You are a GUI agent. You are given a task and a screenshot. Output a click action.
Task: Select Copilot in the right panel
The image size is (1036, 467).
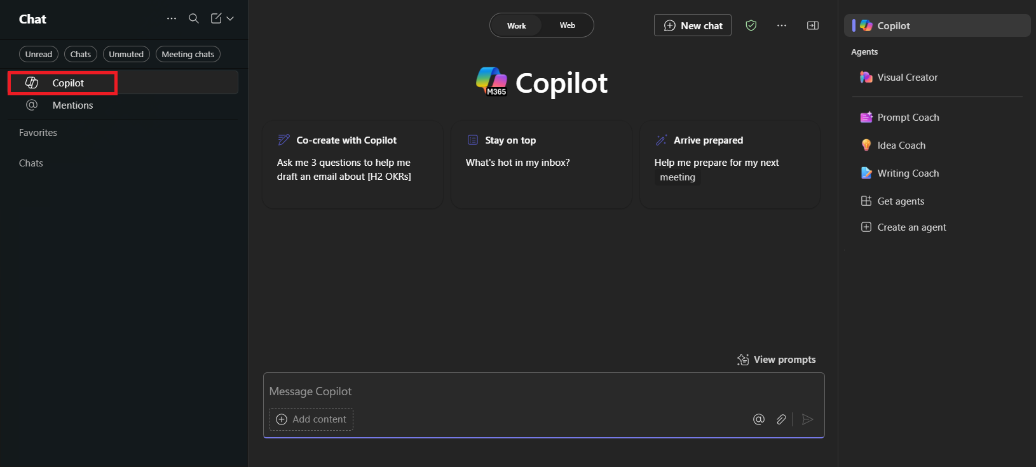coord(937,25)
